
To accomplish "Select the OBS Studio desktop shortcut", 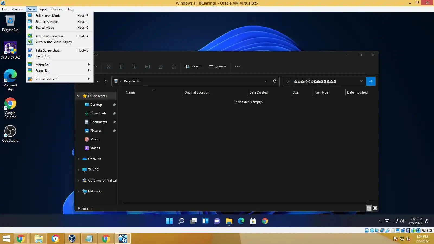I will click(10, 134).
